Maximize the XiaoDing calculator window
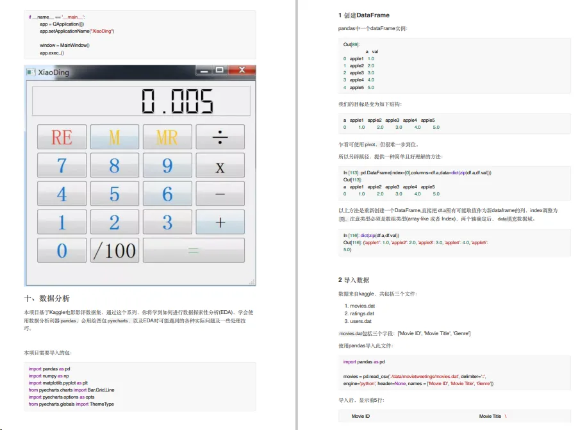This screenshot has height=430, width=587. click(220, 70)
